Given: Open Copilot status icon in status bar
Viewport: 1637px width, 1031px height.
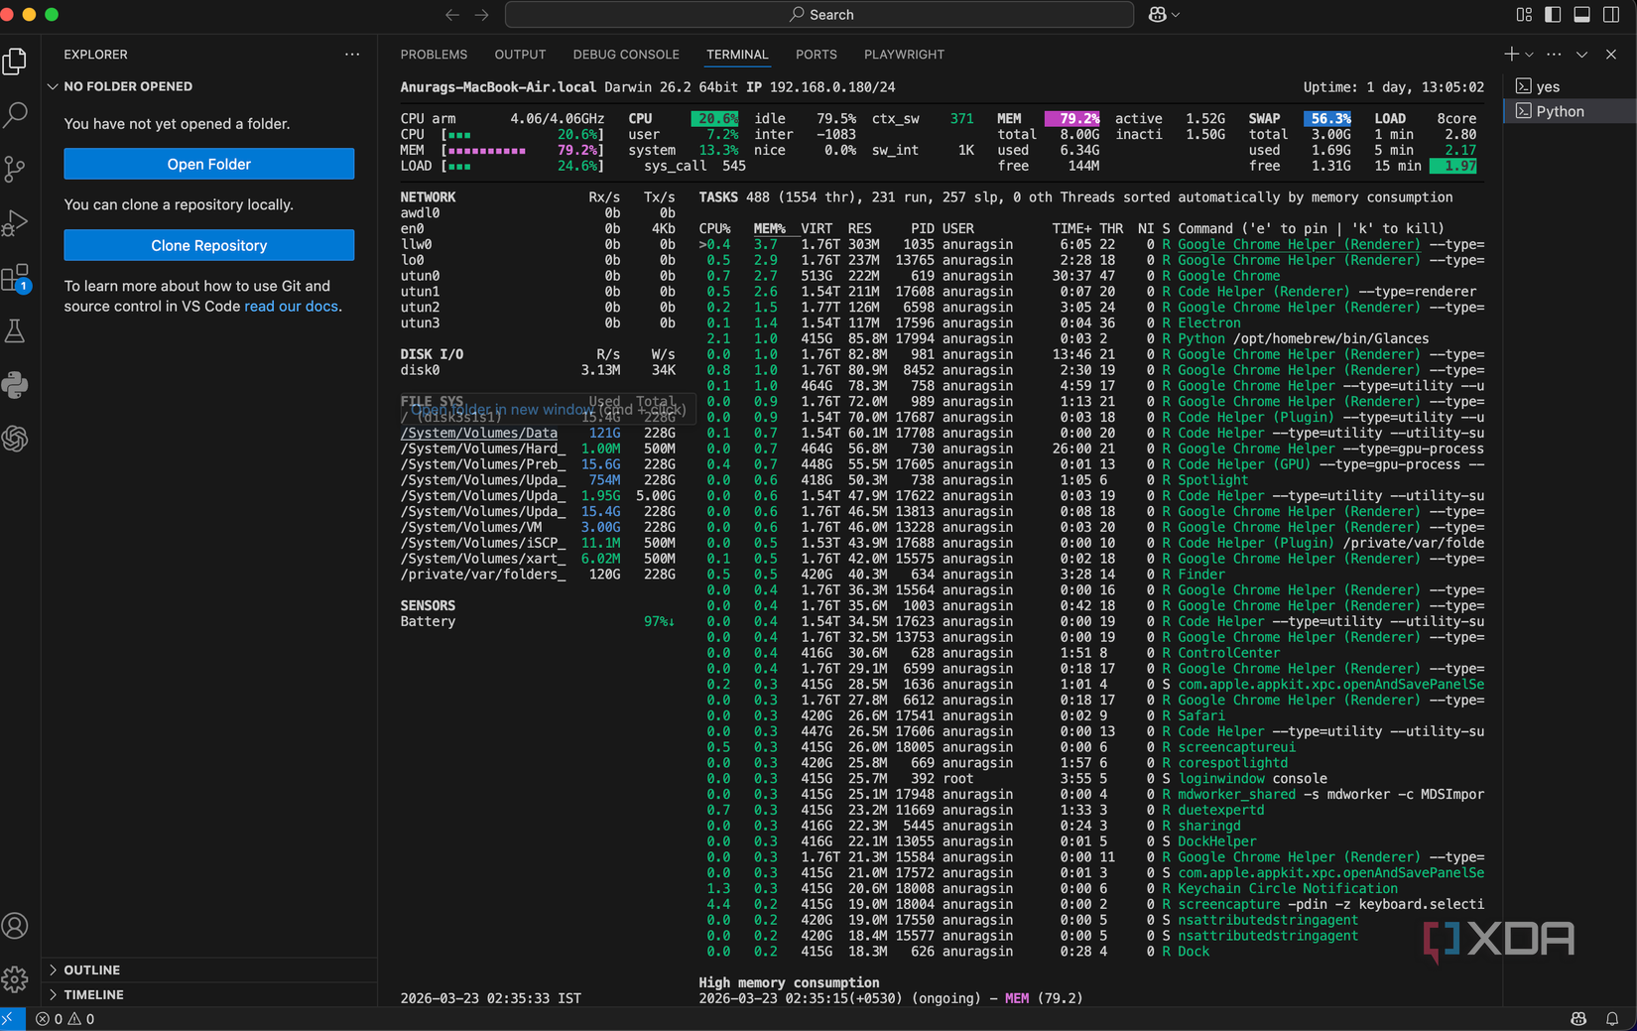Looking at the screenshot, I should (1578, 1019).
